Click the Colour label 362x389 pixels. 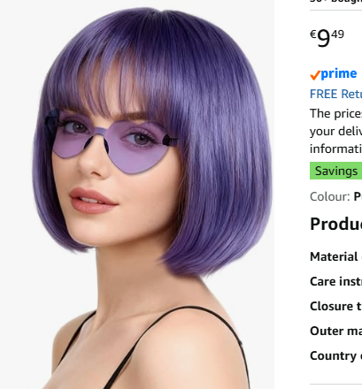(330, 196)
